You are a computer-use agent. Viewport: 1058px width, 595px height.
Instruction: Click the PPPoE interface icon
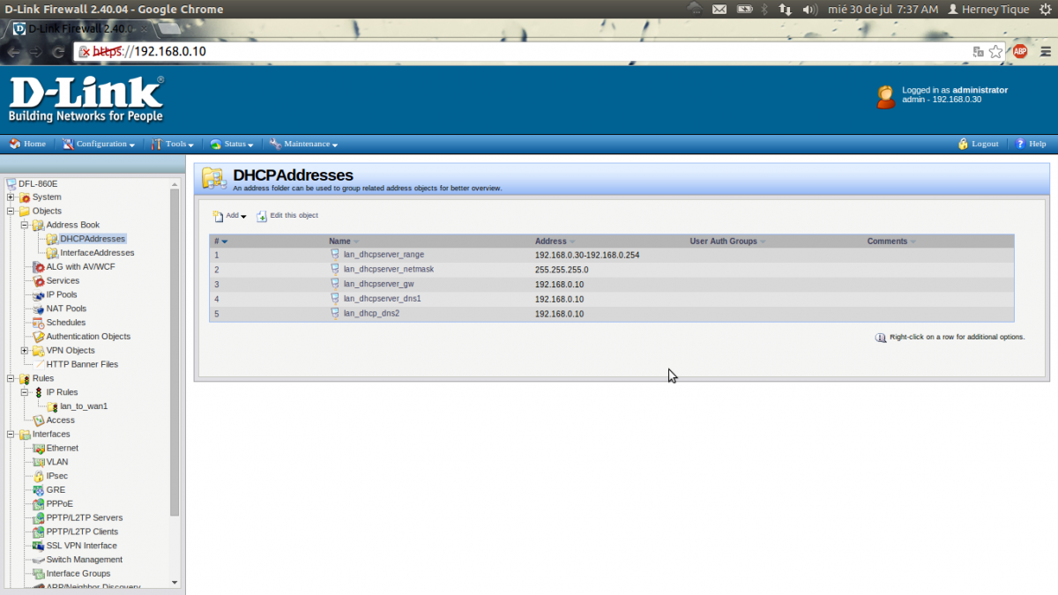[39, 504]
